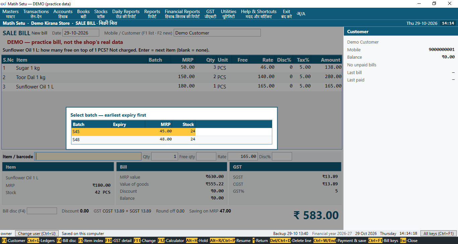The width and height of the screenshot is (458, 244).
Task: Open the Transactions menu
Action: [x=36, y=14]
